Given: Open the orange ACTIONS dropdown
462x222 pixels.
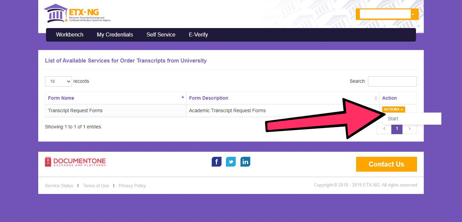Looking at the screenshot, I should (x=393, y=109).
